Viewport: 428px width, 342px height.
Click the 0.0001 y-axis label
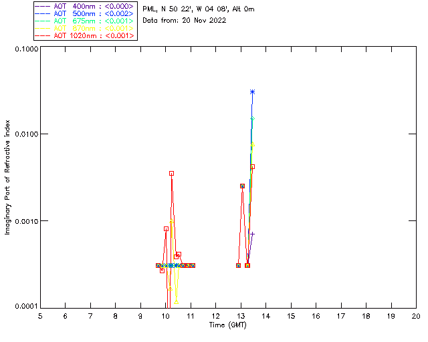27,307
